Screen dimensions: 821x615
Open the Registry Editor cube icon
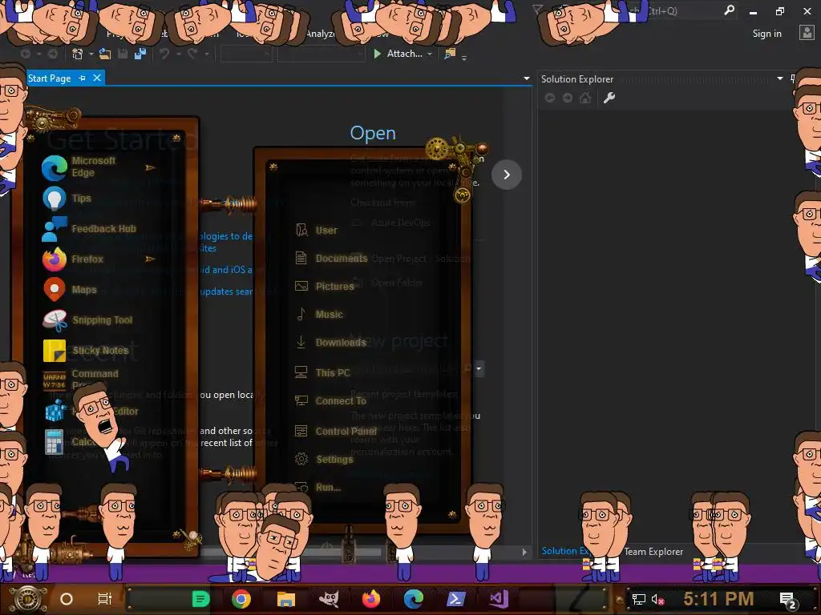(55, 411)
